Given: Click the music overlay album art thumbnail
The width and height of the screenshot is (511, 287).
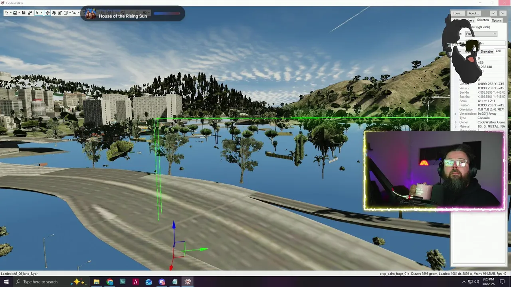Looking at the screenshot, I should (91, 14).
